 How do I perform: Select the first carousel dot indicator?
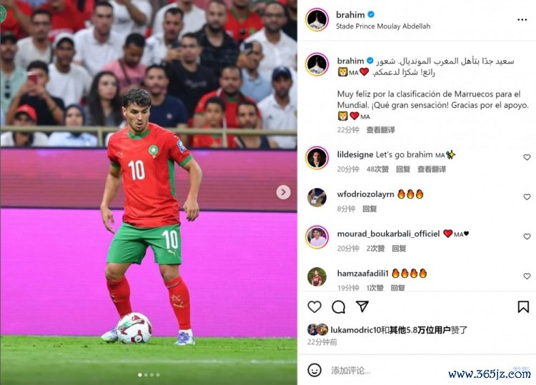click(140, 375)
